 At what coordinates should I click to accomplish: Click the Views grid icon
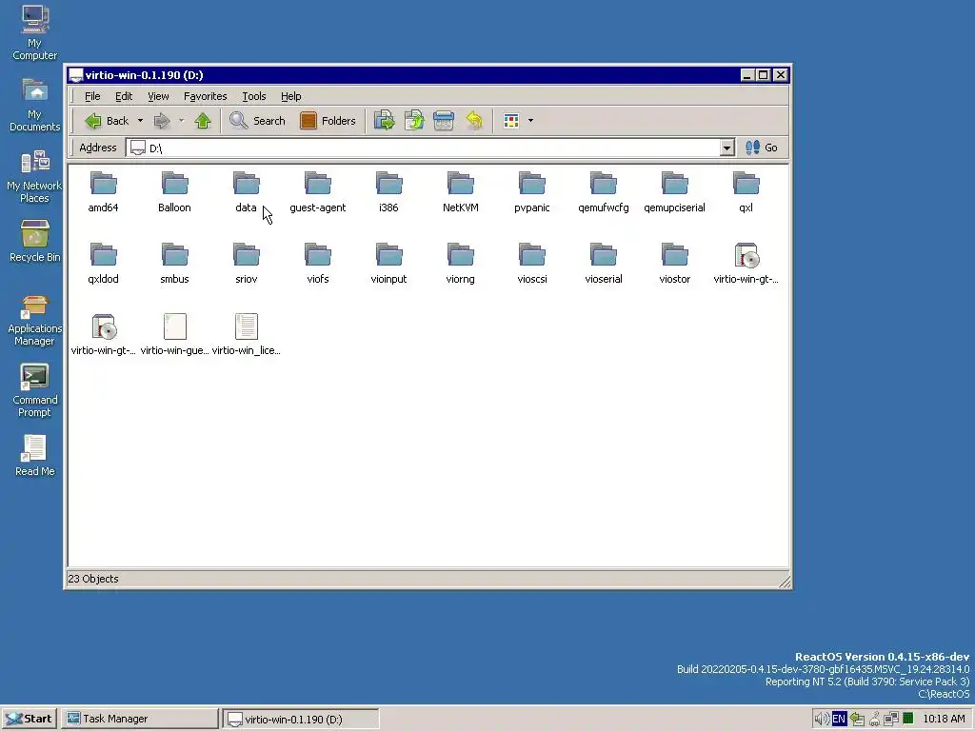pos(511,121)
